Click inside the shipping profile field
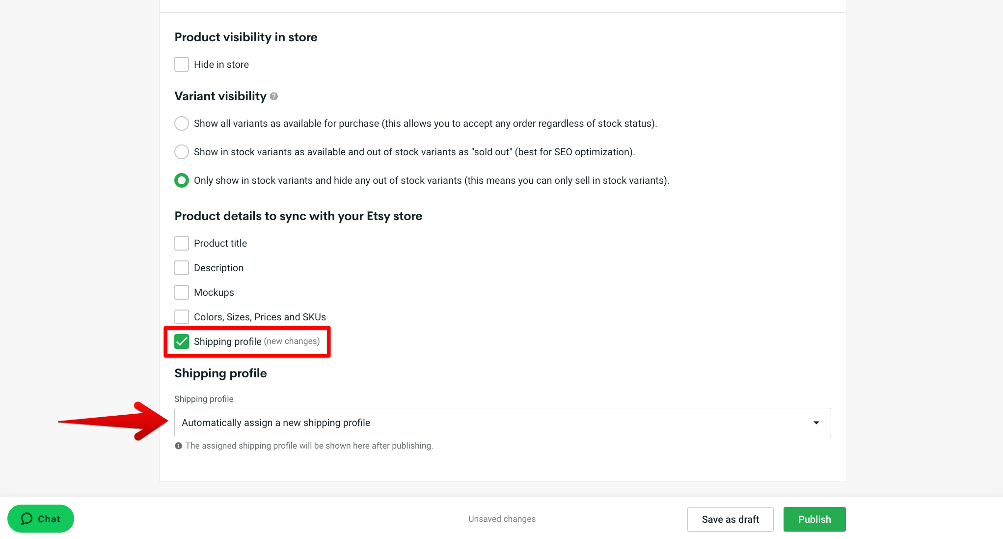This screenshot has height=539, width=1003. [x=393, y=422]
